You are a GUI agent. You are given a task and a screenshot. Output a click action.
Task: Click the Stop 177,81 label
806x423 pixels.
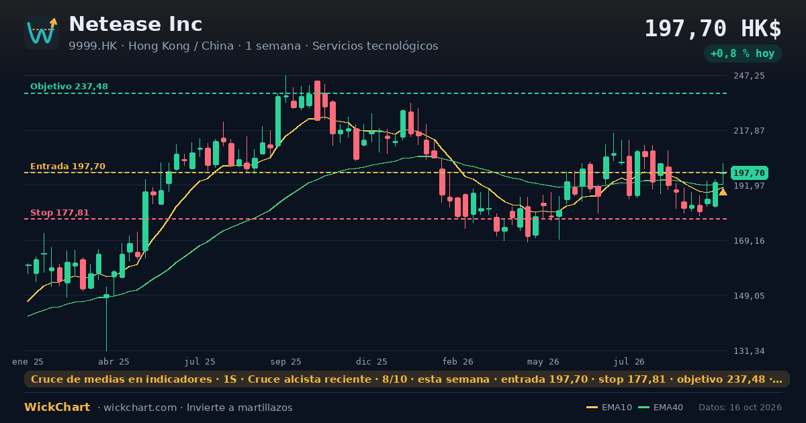(60, 213)
